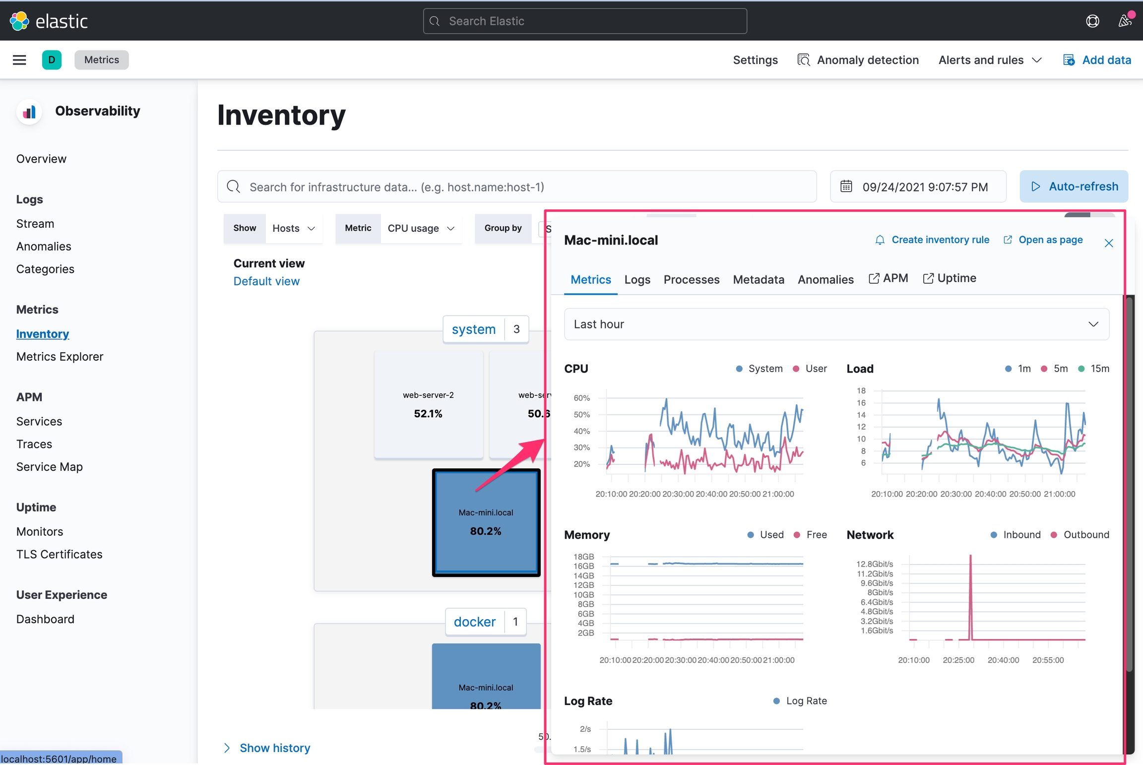The height and width of the screenshot is (765, 1143).
Task: Open User Experience Dashboard
Action: click(45, 619)
